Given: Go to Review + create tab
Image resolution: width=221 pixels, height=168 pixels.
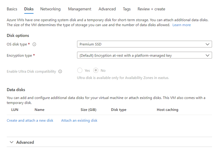Looking at the screenshot, I should pos(151,9).
